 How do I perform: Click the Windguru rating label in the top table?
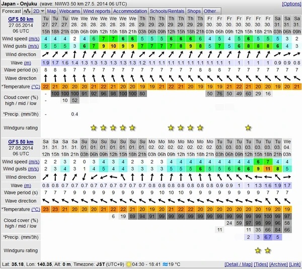[x=21, y=128]
